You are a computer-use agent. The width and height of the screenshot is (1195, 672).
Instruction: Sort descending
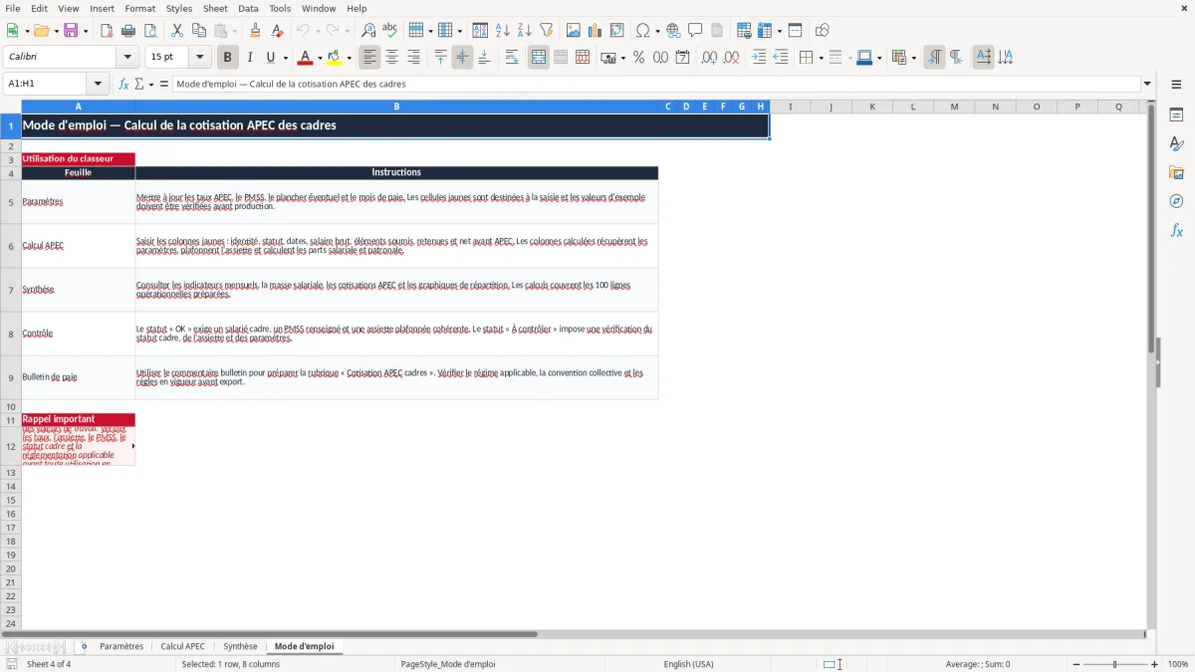click(x=525, y=31)
